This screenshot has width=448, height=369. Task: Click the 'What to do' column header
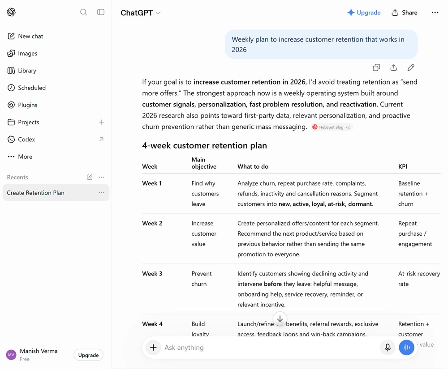click(x=253, y=166)
